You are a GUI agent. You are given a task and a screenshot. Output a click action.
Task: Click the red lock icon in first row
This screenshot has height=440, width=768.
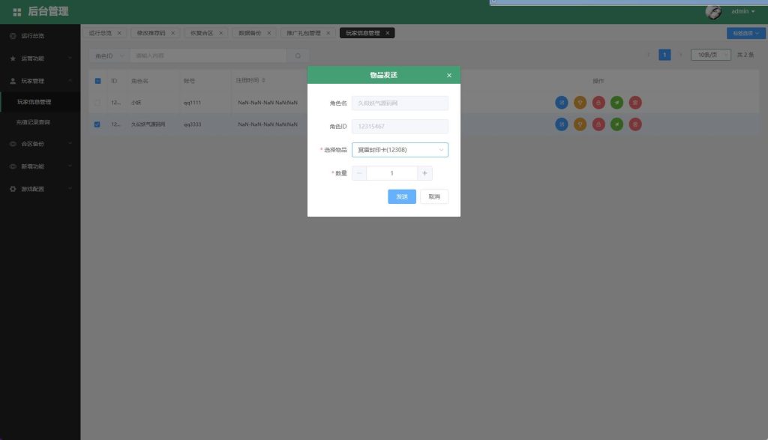[x=598, y=103]
